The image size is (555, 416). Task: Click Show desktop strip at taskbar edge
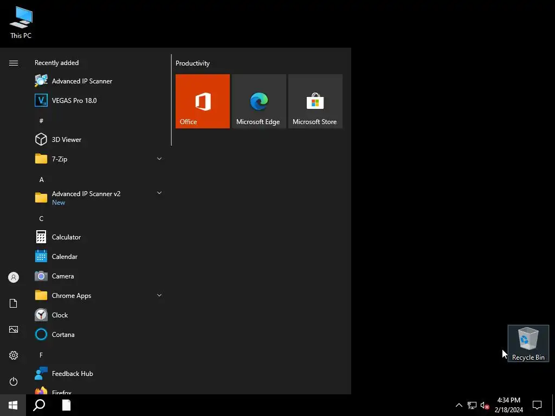point(553,405)
